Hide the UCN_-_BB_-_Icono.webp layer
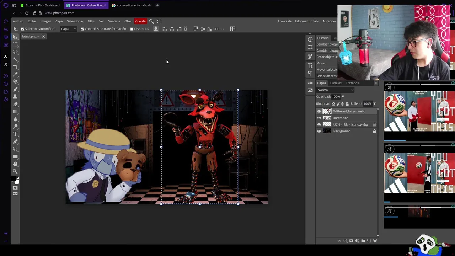455x256 pixels. point(319,124)
